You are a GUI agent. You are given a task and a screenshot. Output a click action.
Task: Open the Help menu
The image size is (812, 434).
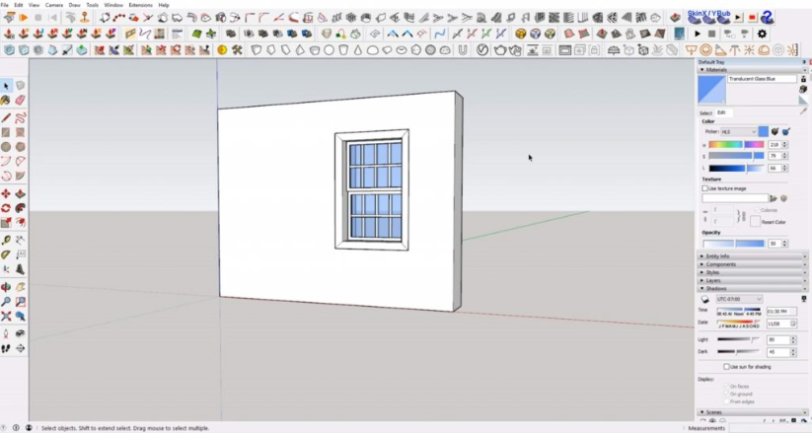tap(164, 5)
